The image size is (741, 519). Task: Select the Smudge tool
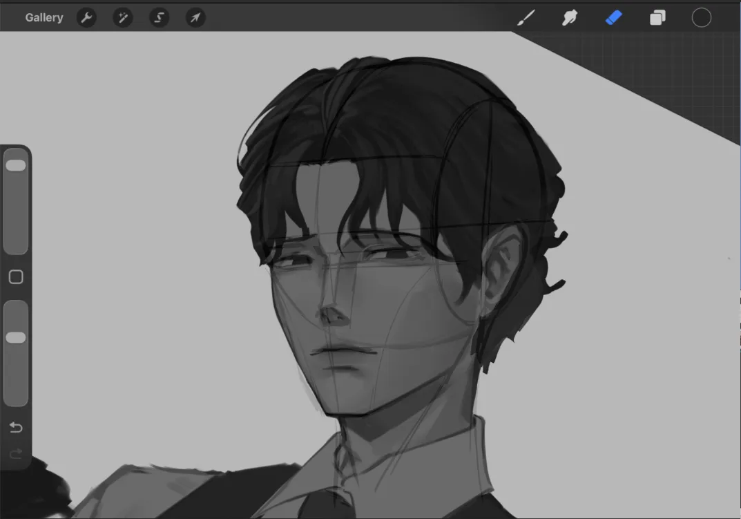[570, 18]
